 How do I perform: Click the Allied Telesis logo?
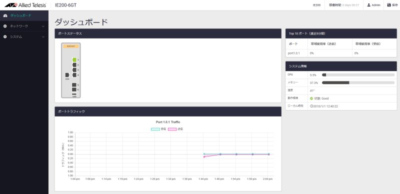25,5
